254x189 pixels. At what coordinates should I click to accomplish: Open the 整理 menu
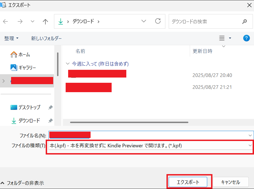click(x=11, y=38)
